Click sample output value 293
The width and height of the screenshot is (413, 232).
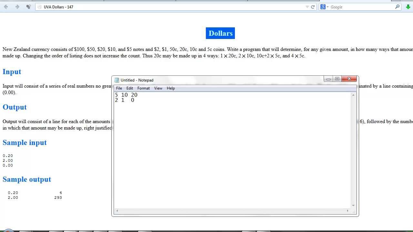point(58,198)
